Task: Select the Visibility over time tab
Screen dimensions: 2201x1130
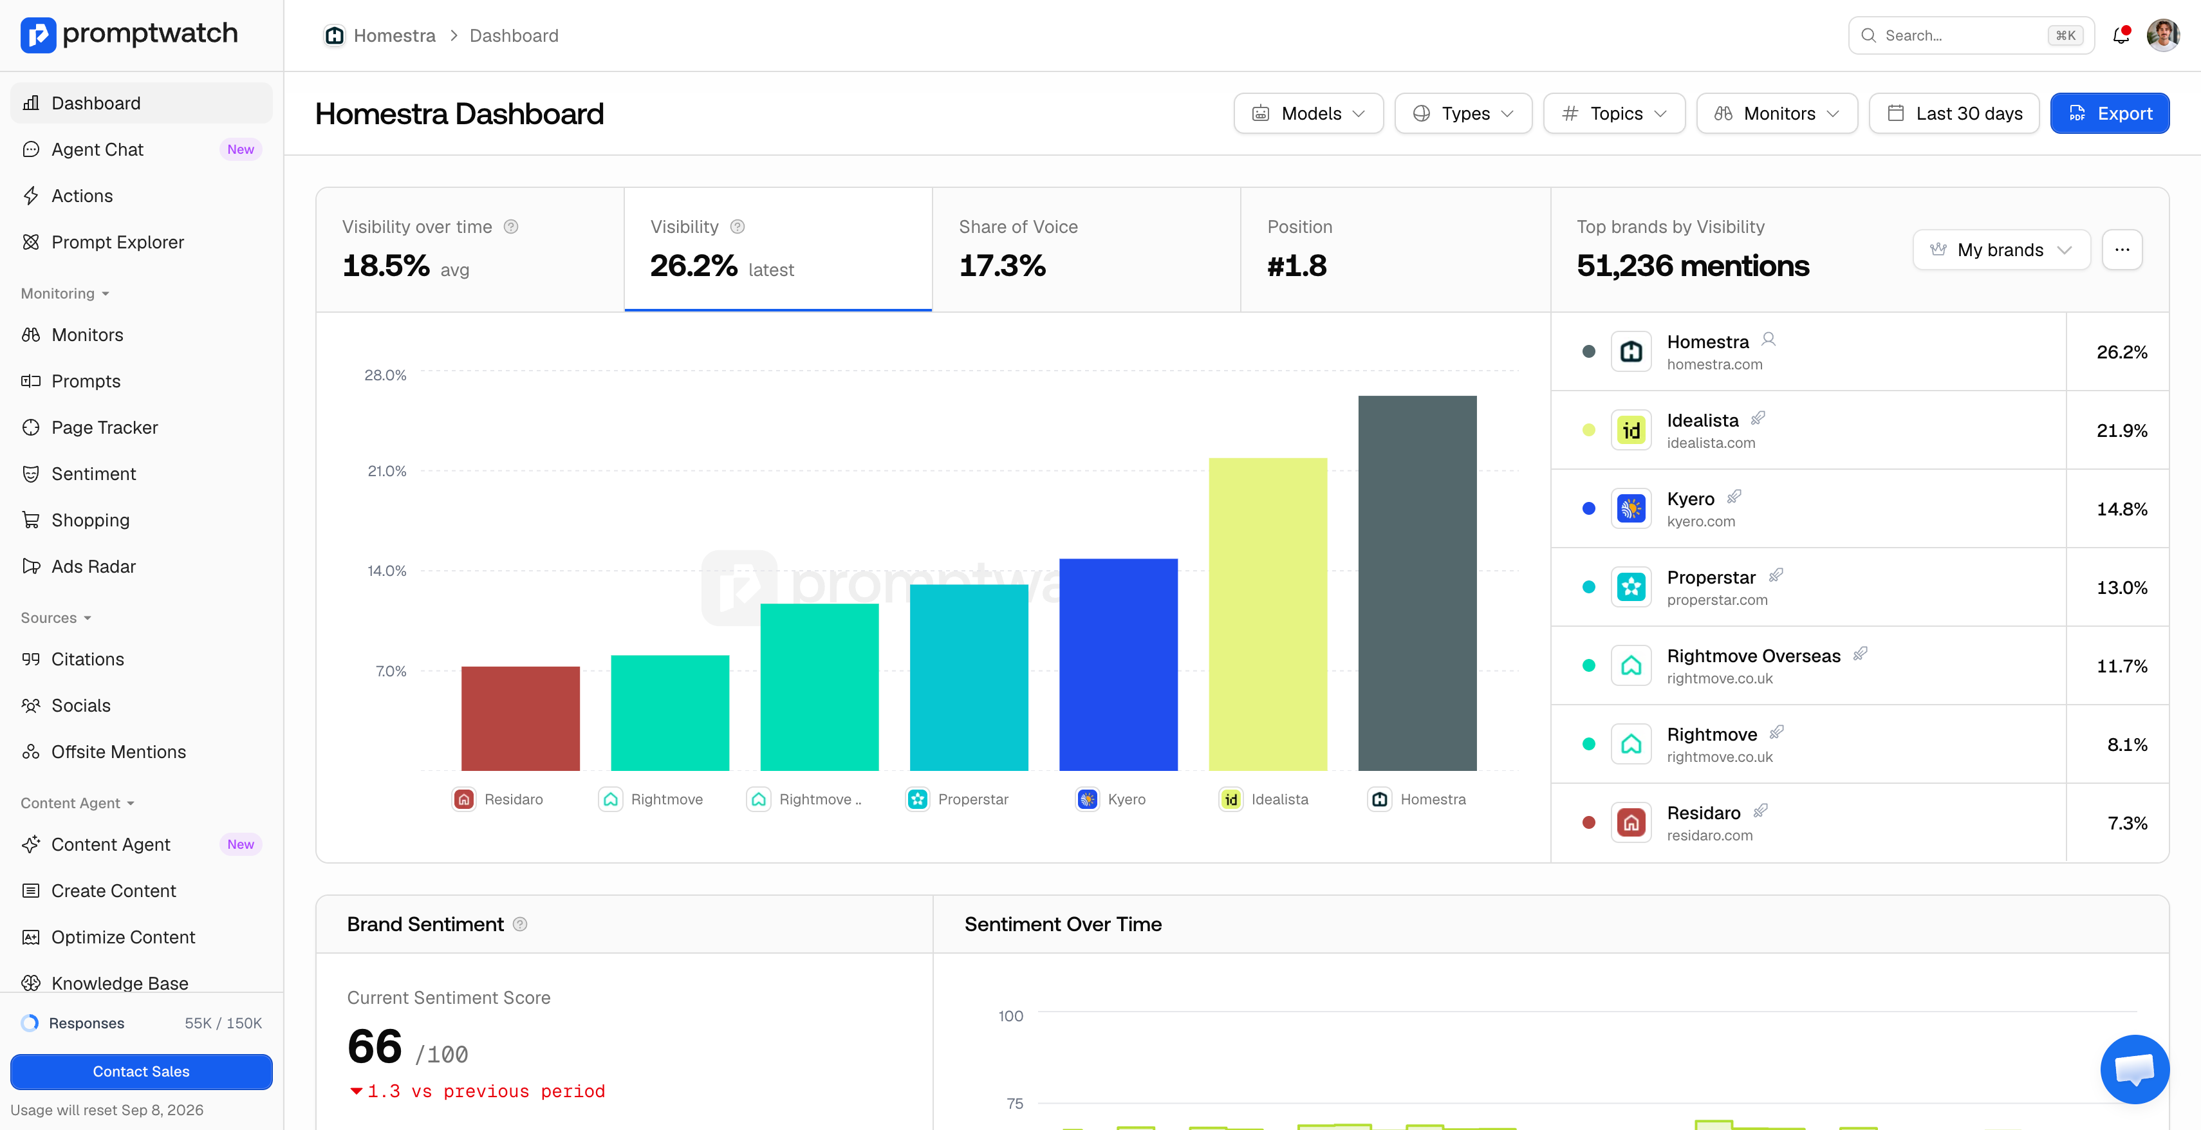Action: point(470,248)
